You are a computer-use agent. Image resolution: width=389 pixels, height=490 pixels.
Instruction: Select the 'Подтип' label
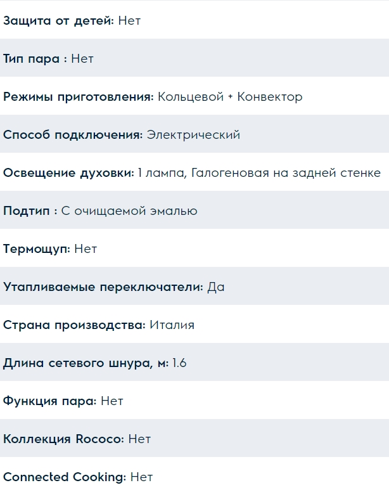point(30,210)
